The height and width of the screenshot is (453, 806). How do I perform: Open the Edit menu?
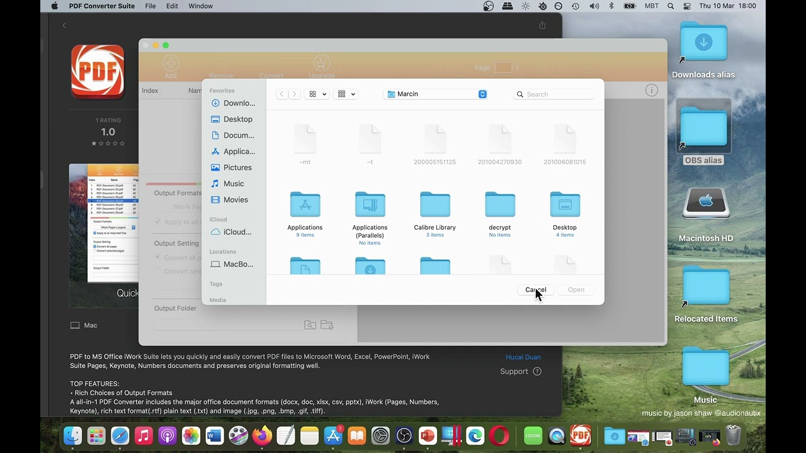point(172,6)
